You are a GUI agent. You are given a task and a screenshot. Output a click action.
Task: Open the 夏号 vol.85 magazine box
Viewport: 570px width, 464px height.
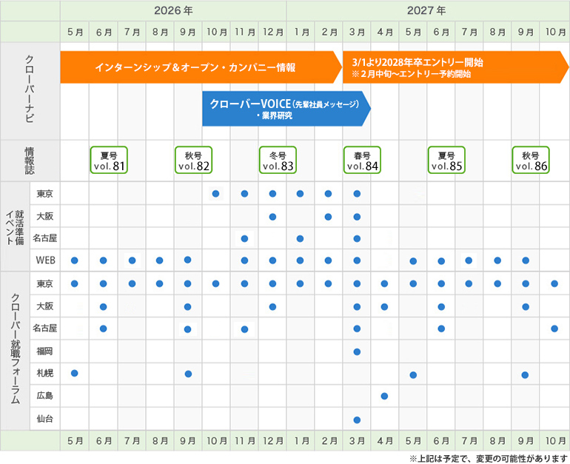tap(446, 161)
